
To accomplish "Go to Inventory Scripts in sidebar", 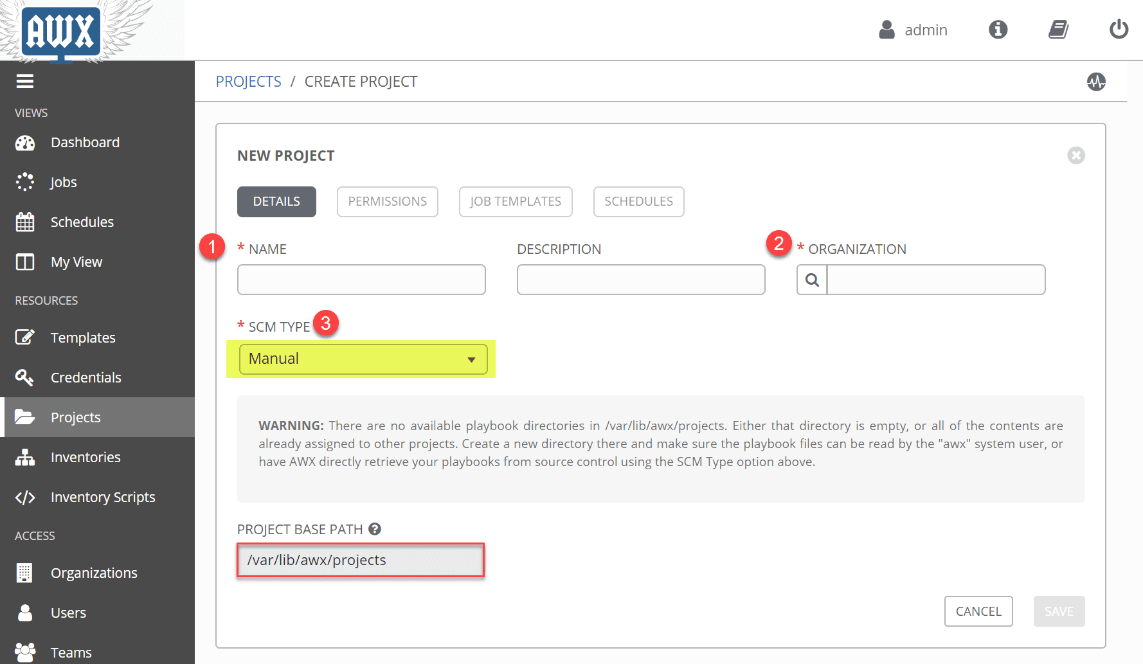I will 103,498.
